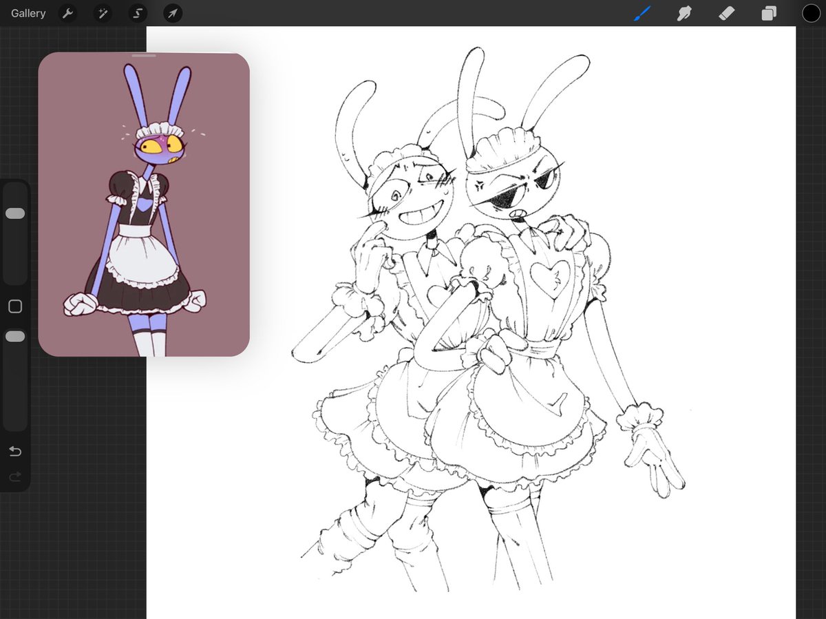
Task: Return to the Gallery
Action: pyautogui.click(x=28, y=13)
